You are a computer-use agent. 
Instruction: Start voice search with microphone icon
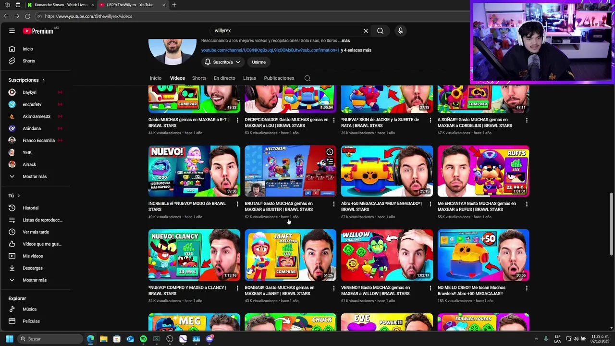(401, 31)
